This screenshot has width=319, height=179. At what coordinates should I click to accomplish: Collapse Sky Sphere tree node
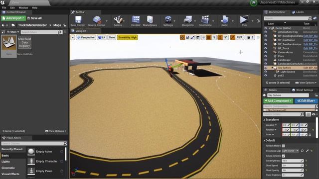[x=272, y=68]
